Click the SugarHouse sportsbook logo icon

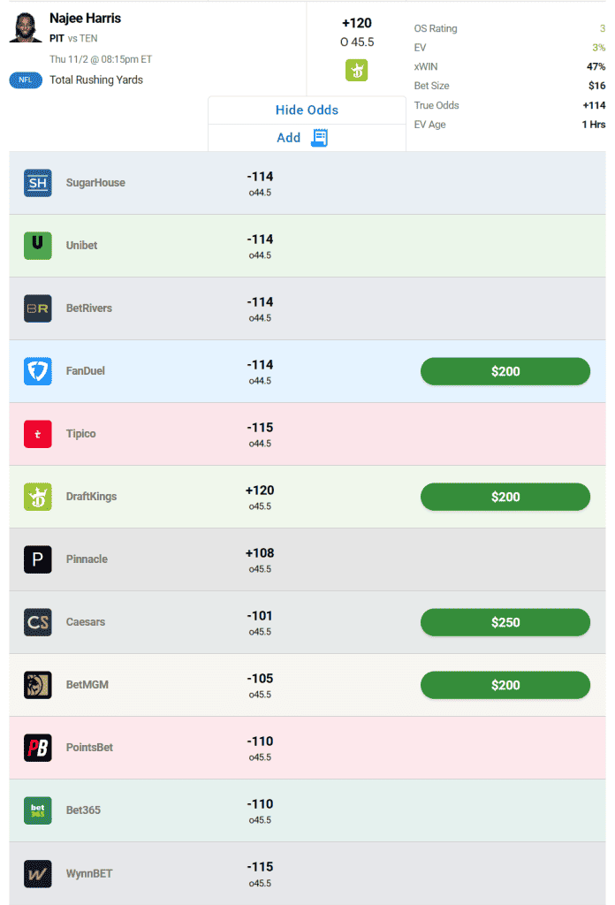[x=38, y=183]
